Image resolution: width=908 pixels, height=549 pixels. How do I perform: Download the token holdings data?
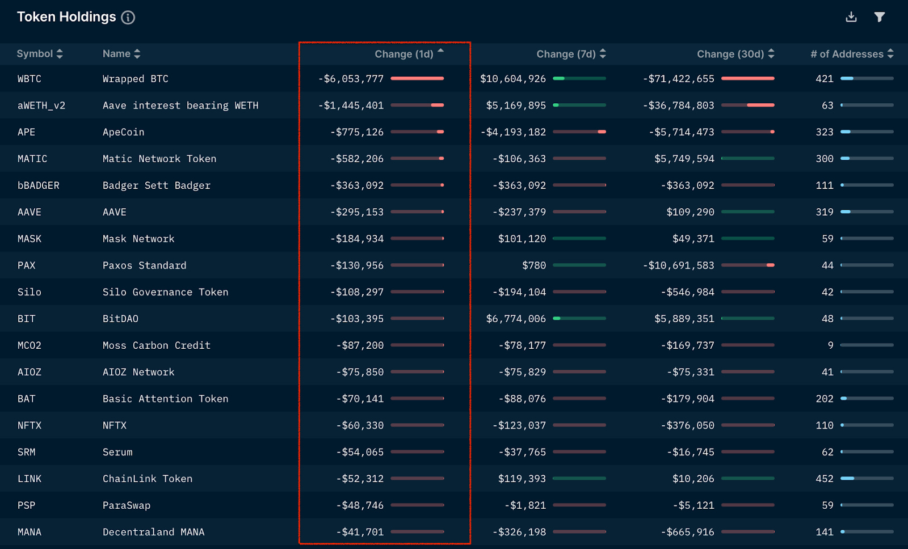tap(851, 17)
